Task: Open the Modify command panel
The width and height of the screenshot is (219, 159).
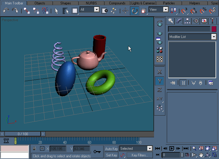Action: (179, 21)
